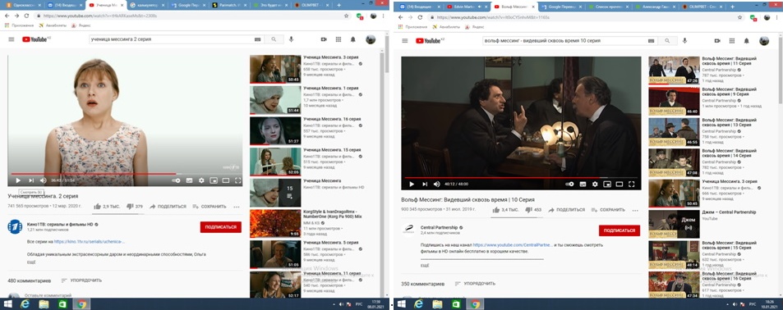Screen dimensions: 783x310
Task: Open a new tab in the left browser
Action: (x=339, y=5)
